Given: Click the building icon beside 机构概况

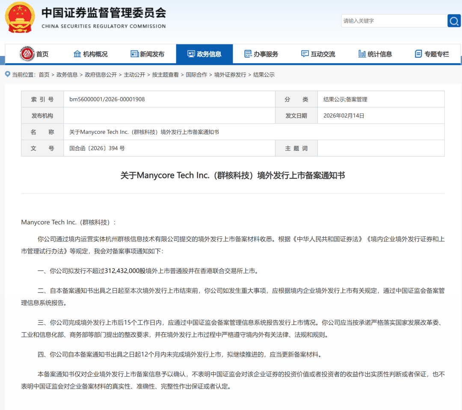Looking at the screenshot, I should [77, 53].
